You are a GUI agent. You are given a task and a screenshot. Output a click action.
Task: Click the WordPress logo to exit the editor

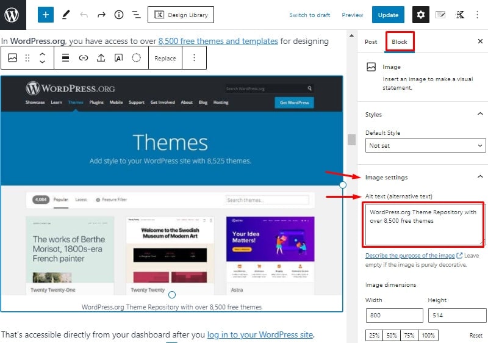(13, 15)
